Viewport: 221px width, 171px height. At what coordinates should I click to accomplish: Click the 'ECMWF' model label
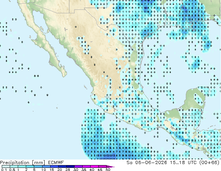pyautogui.click(x=56, y=163)
